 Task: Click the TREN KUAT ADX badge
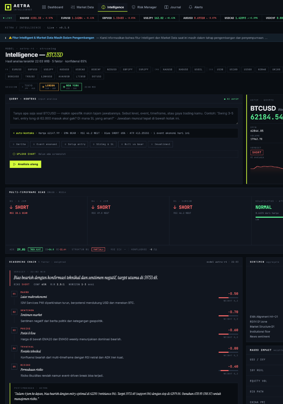pos(35,250)
